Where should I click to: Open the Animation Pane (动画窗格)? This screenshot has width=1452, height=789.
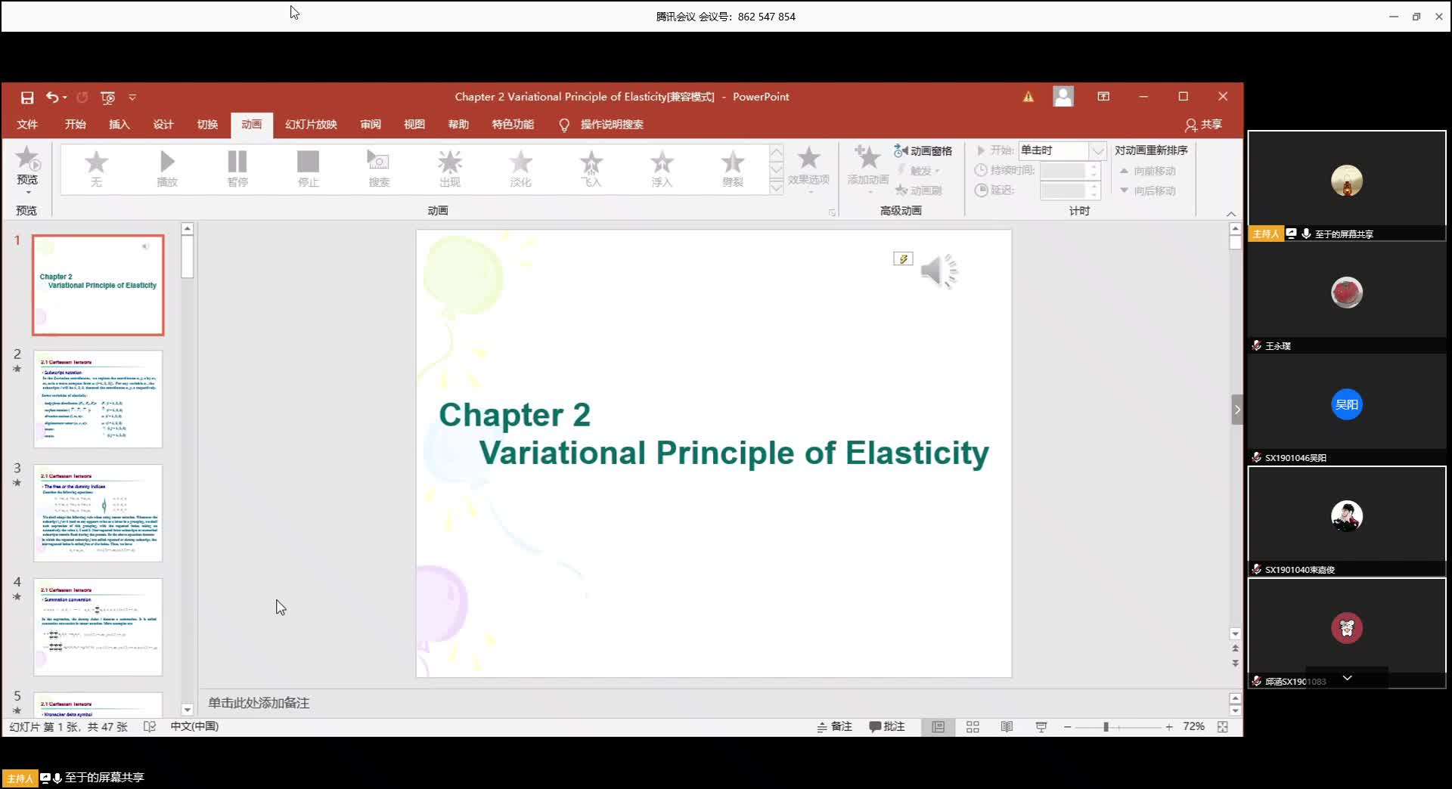point(923,151)
